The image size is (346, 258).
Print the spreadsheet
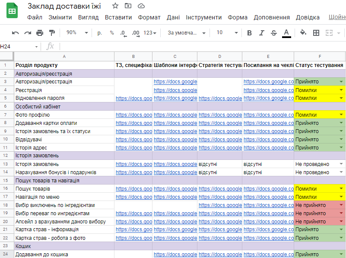click(40, 33)
